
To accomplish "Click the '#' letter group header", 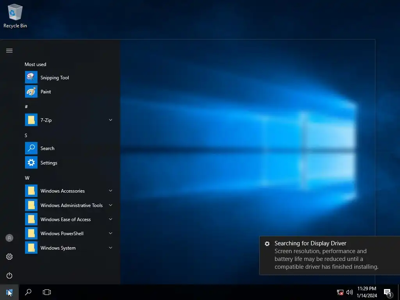I will pos(26,107).
